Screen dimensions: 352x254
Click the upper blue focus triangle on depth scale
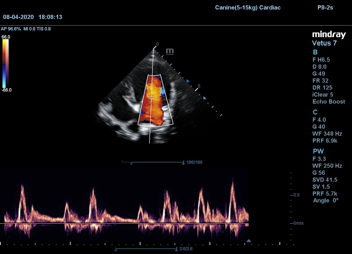pyautogui.click(x=188, y=81)
